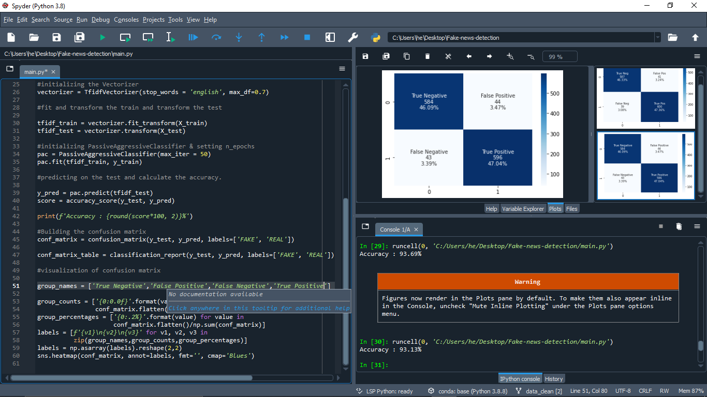Zoom in on the plot
Image resolution: width=707 pixels, height=397 pixels.
[510, 56]
